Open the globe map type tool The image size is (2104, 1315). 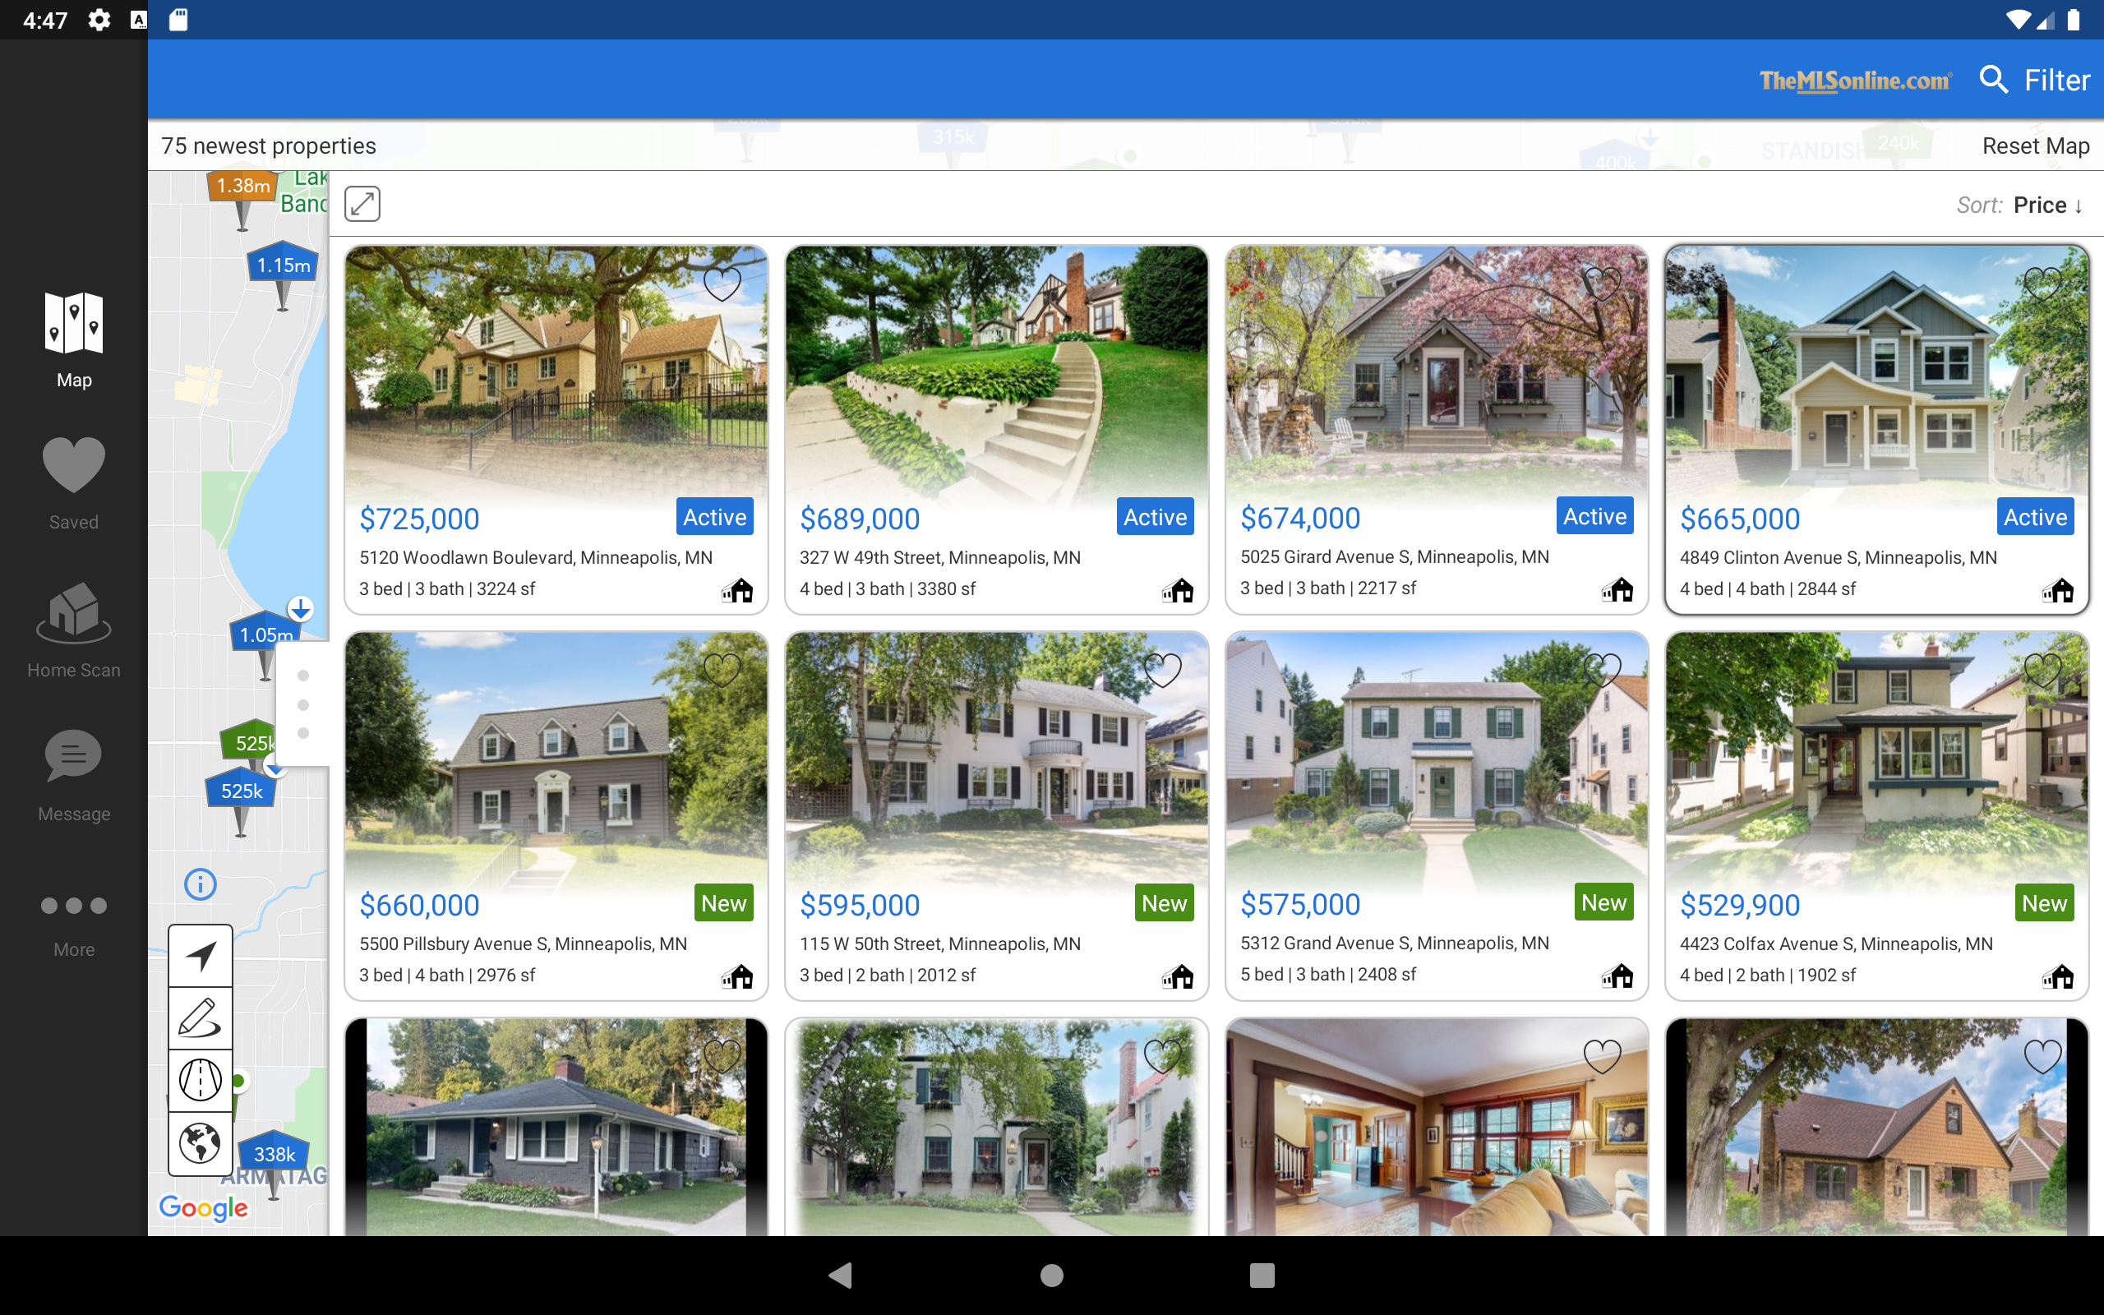pos(200,1142)
